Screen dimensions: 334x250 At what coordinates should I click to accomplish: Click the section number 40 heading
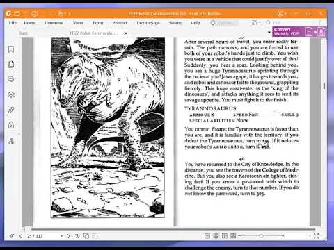(x=241, y=159)
